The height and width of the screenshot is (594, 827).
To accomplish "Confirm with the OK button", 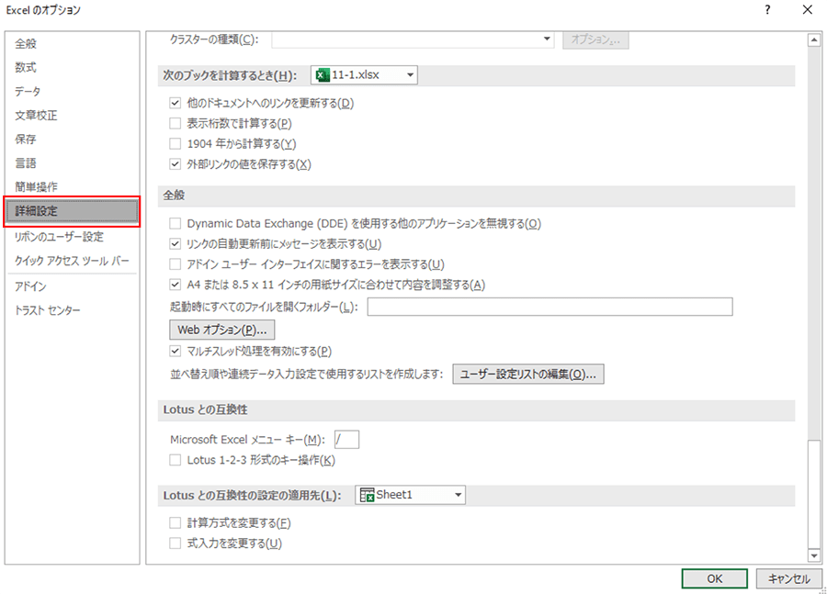I will (x=714, y=578).
